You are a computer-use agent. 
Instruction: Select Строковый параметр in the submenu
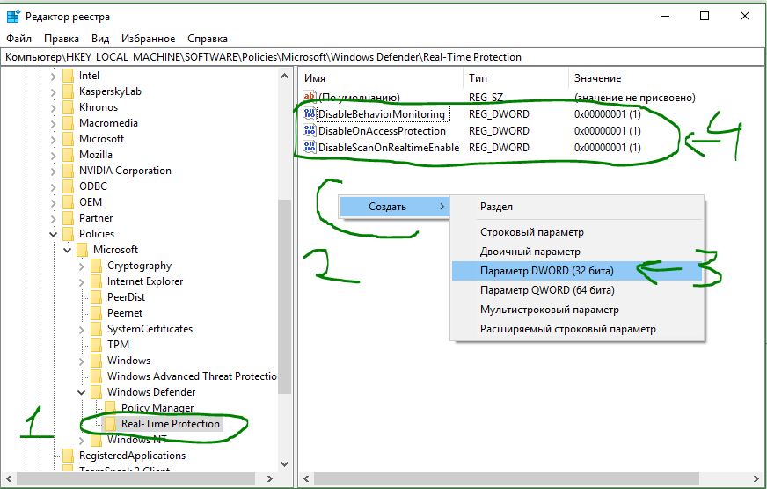(x=531, y=232)
